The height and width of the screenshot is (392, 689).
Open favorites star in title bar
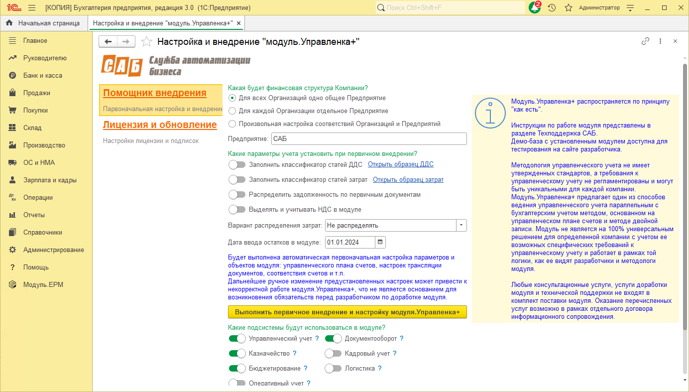568,8
